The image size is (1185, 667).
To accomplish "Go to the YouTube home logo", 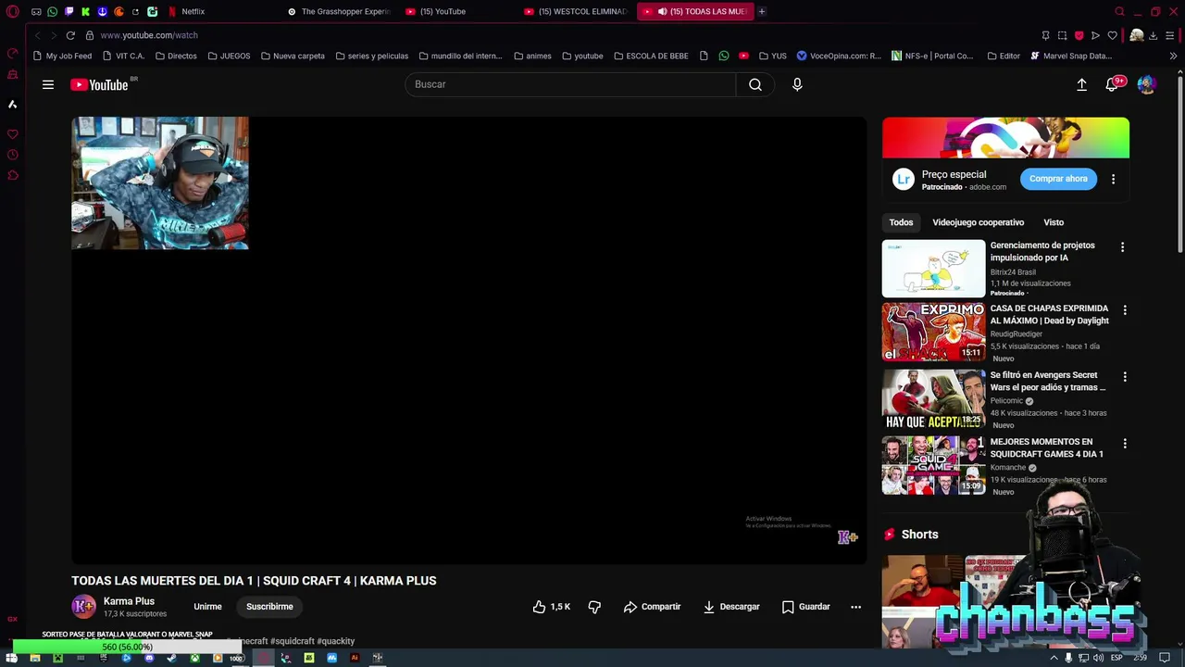I will pos(99,84).
